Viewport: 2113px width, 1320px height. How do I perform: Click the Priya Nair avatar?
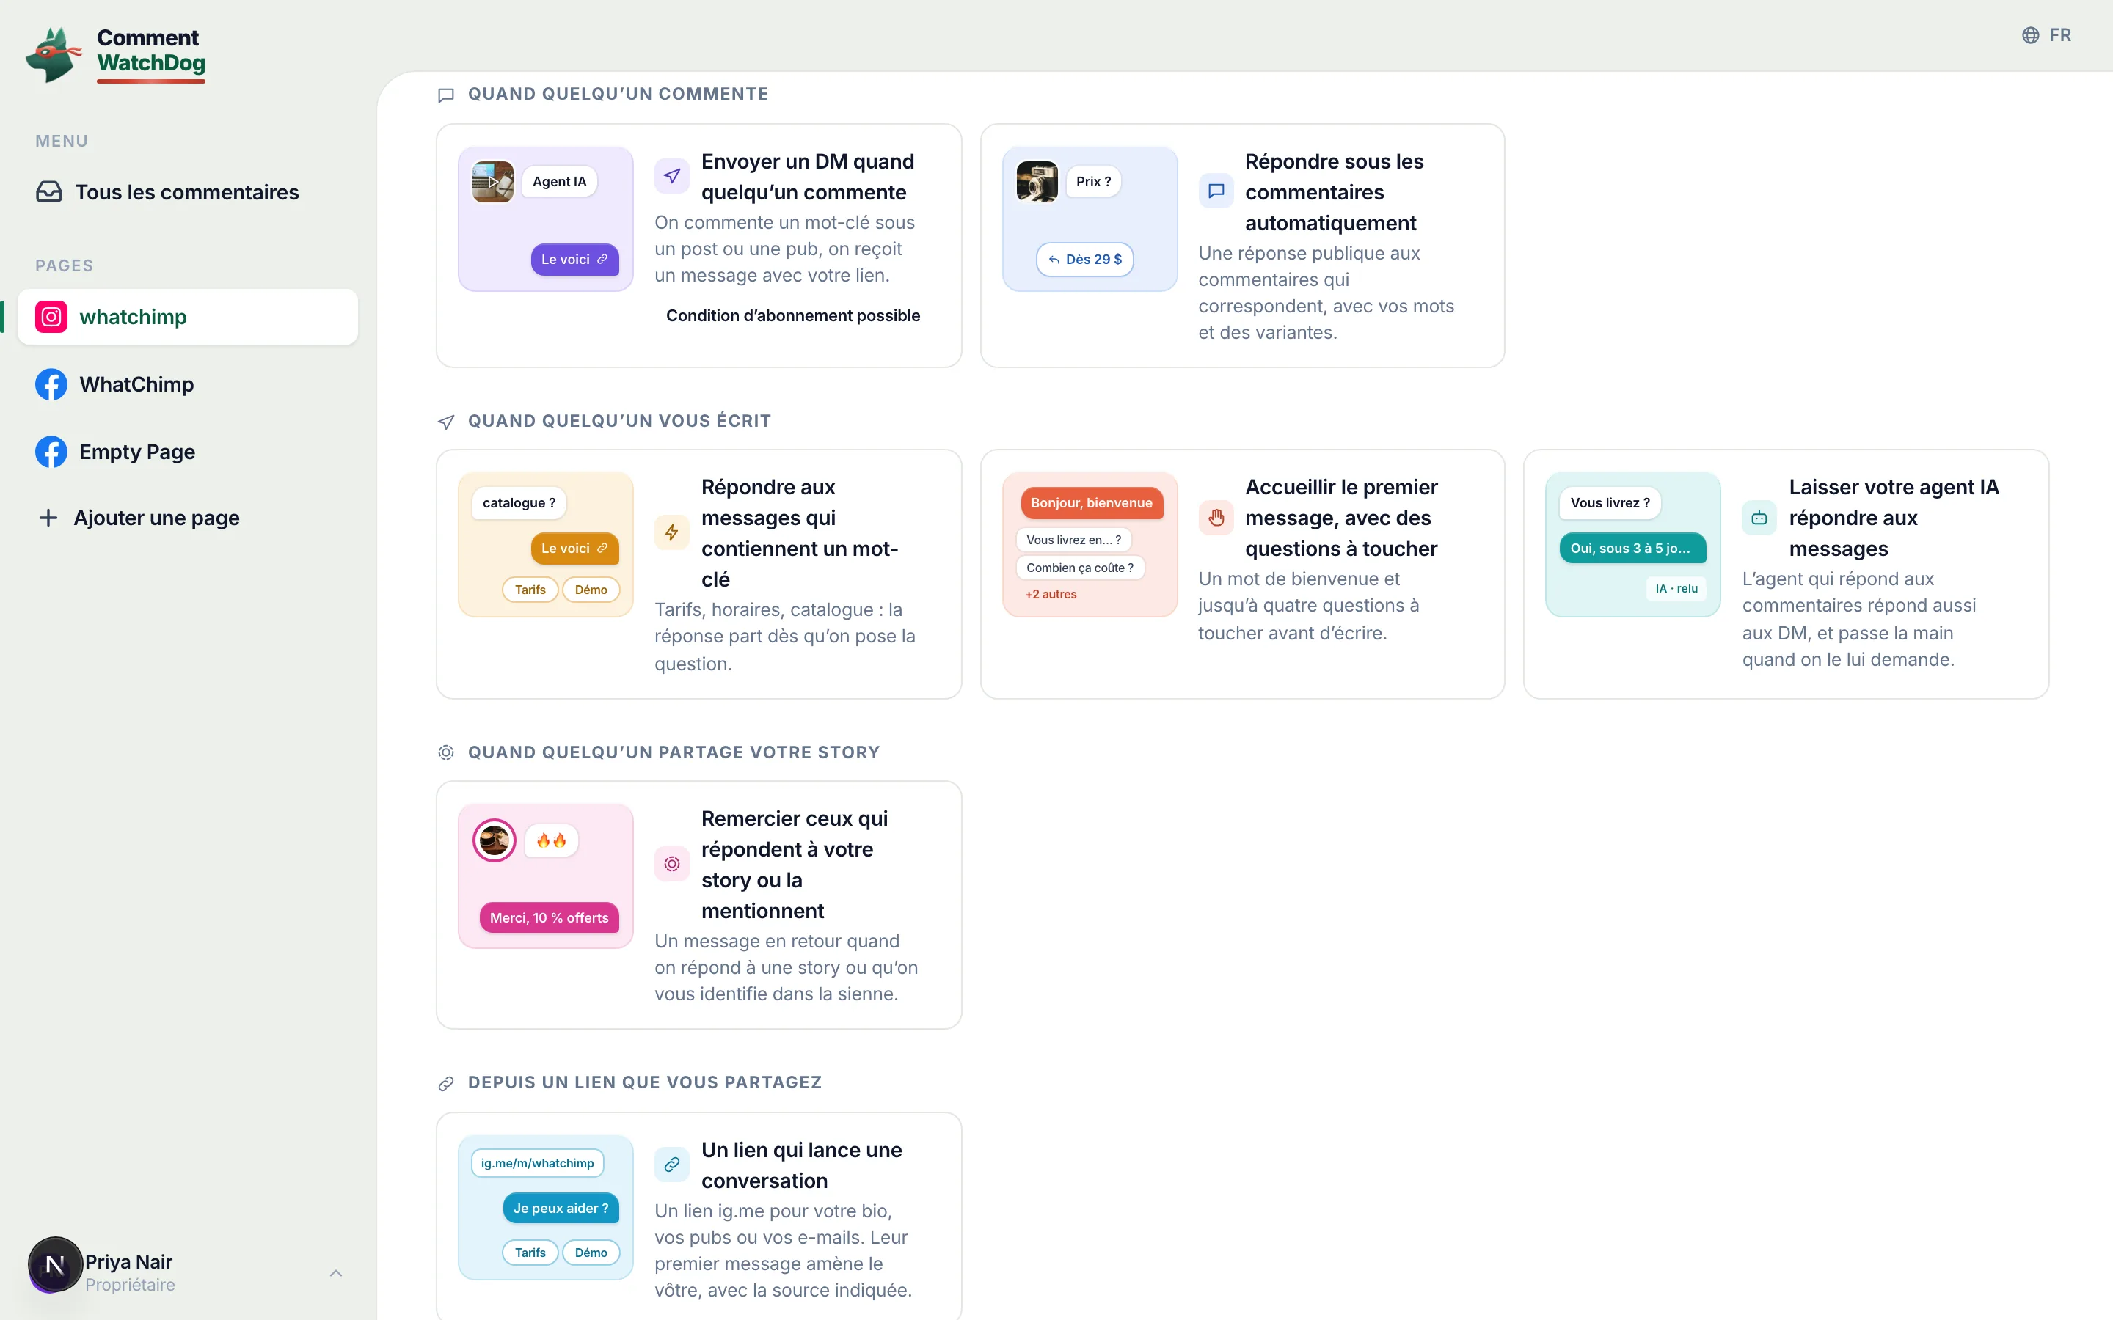point(55,1264)
